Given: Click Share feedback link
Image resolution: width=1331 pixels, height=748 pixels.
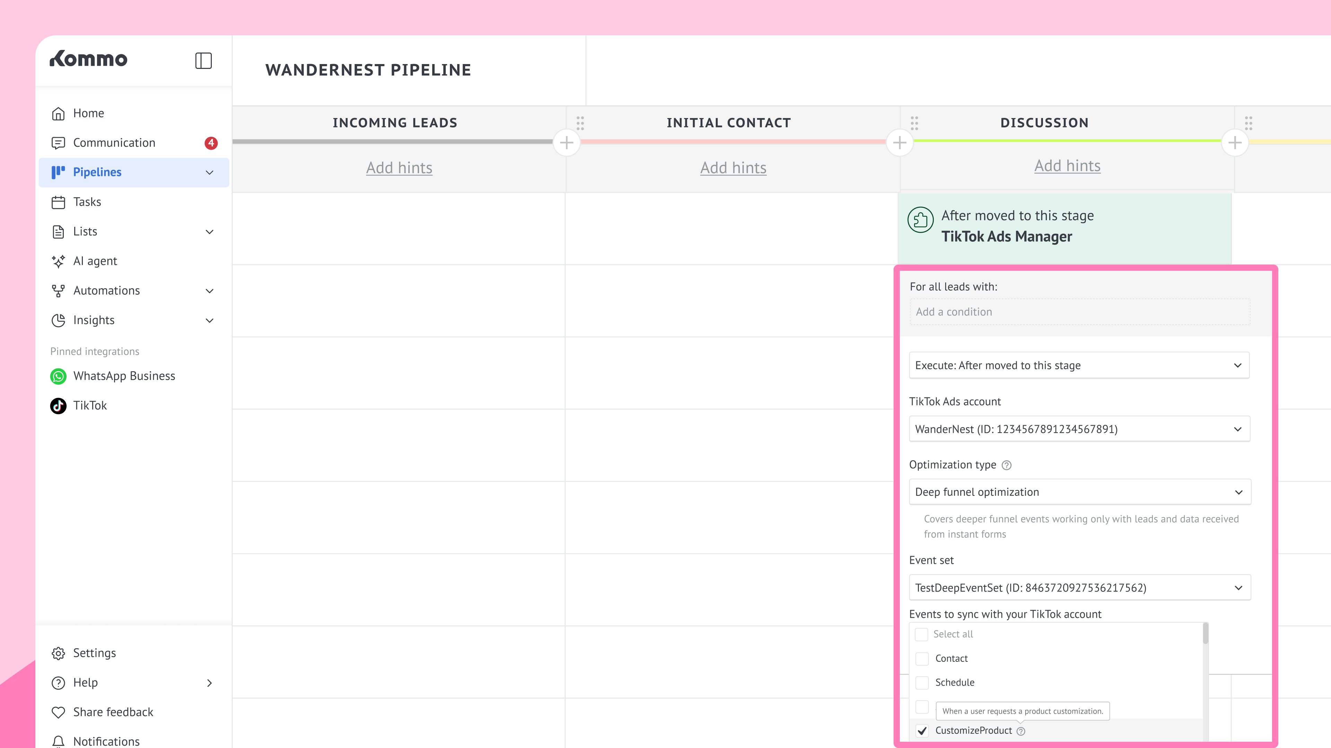Looking at the screenshot, I should coord(113,712).
